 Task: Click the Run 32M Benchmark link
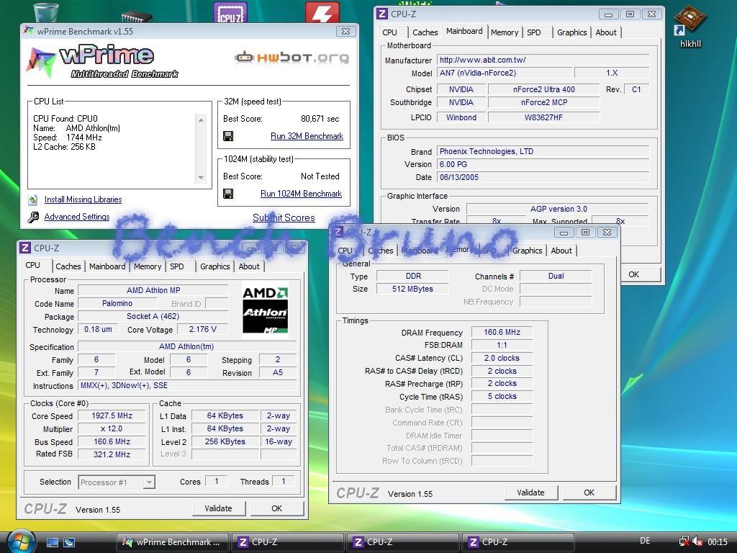coord(307,136)
